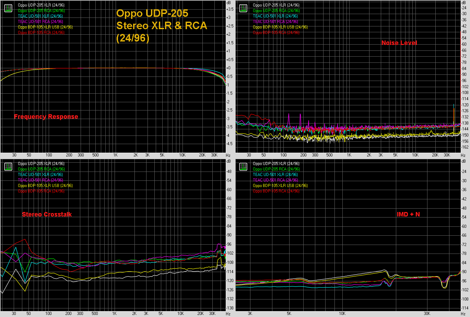The width and height of the screenshot is (470, 317).
Task: Select Oppo BDP-105 XLR USB legend in Noise Level chart
Action: (280, 27)
